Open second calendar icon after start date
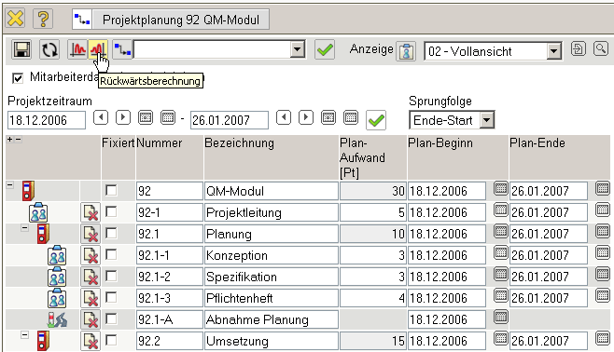The height and width of the screenshot is (352, 614). pos(168,117)
